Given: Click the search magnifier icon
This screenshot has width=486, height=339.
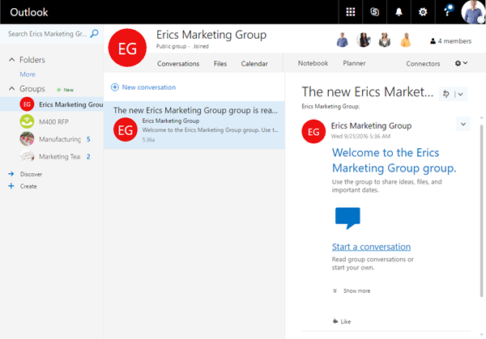Looking at the screenshot, I should (x=94, y=33).
